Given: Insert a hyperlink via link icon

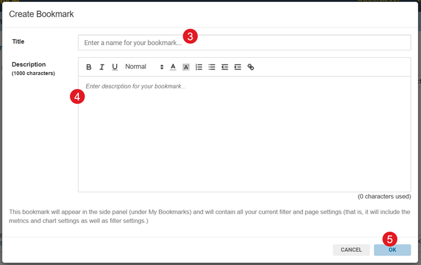Looking at the screenshot, I should [x=251, y=67].
